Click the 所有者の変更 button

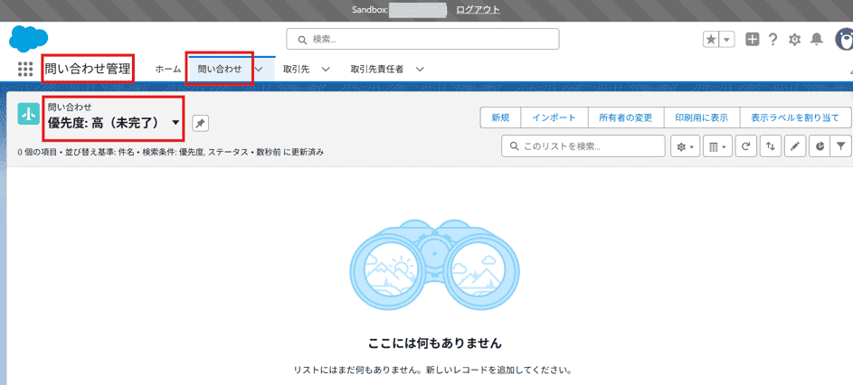point(625,117)
